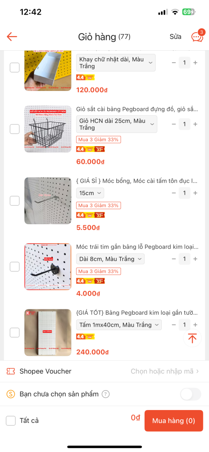This screenshot has height=452, width=209.
Task: Decrease quantity of the 15cm hook item
Action: click(x=174, y=193)
